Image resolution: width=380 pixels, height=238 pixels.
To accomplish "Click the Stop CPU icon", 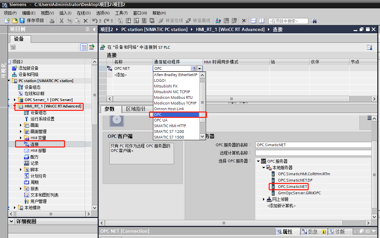I will [x=234, y=21].
